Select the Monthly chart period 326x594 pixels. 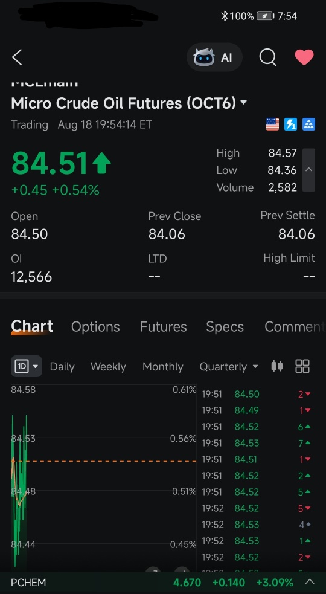point(163,367)
